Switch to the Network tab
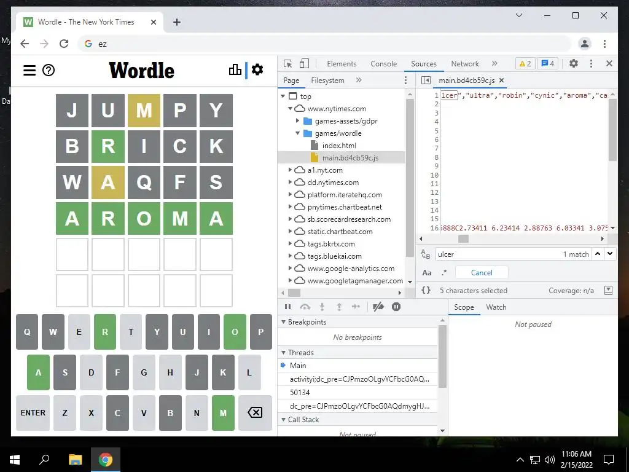This screenshot has height=472, width=629. (x=465, y=63)
